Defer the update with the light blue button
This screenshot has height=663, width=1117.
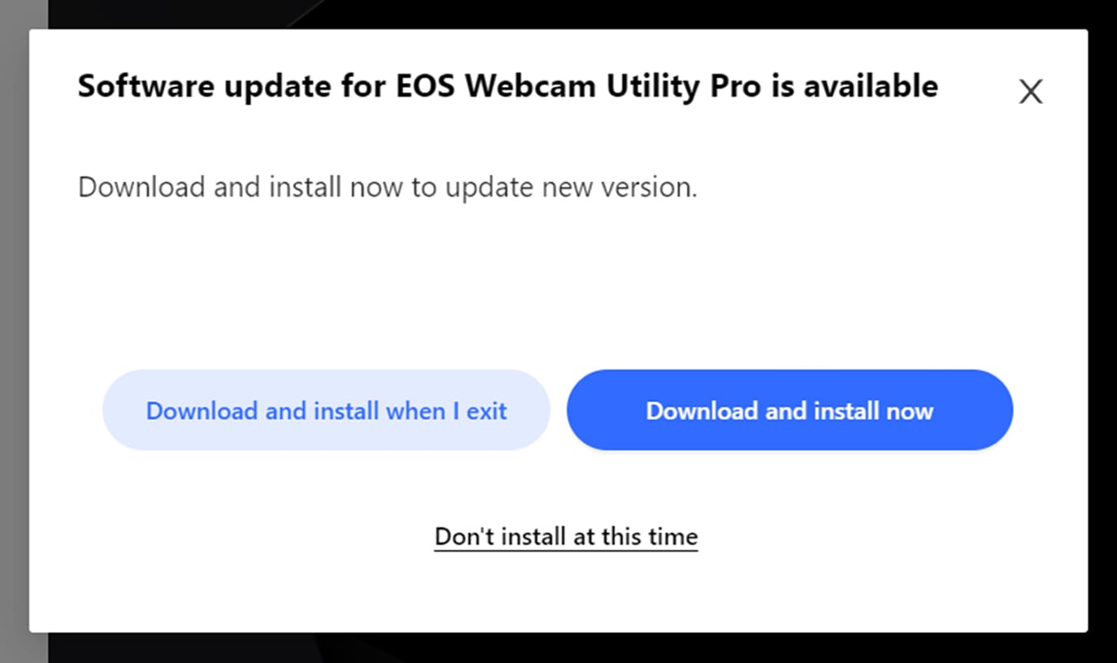[x=326, y=410]
